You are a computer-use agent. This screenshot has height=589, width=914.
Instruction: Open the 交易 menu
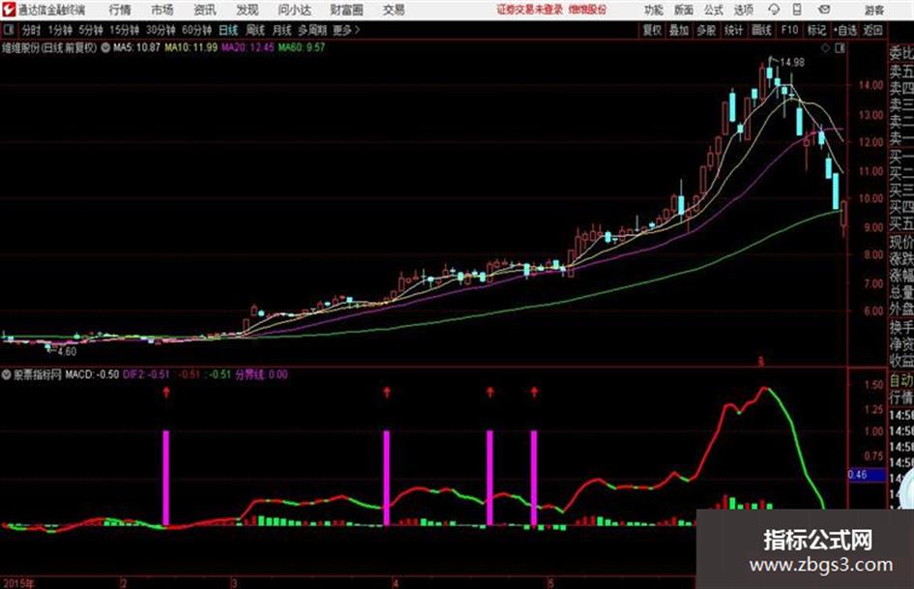point(394,10)
